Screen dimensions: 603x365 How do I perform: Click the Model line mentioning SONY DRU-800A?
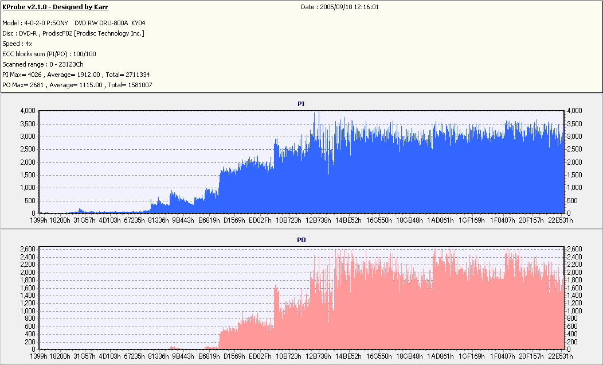point(74,23)
